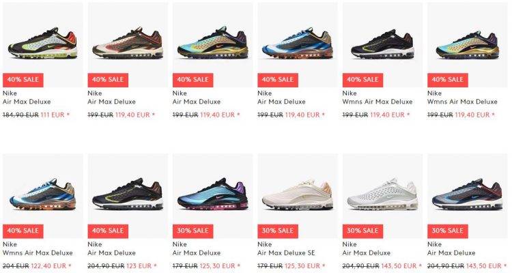The width and height of the screenshot is (512, 273).
Task: Click the 30% SALE badge on the white-grey shoe
Action: coord(362,231)
